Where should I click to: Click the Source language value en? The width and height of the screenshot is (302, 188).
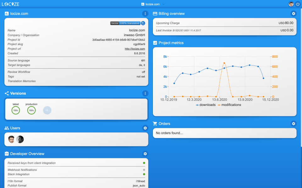click(x=143, y=60)
